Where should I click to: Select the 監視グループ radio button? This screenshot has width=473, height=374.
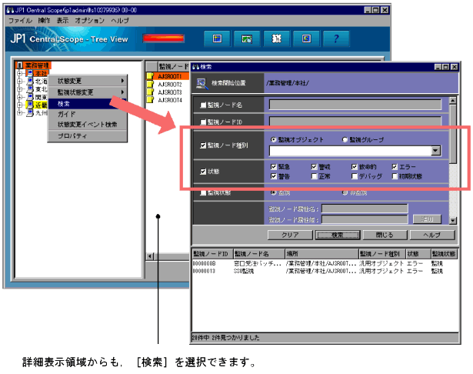[x=345, y=139]
